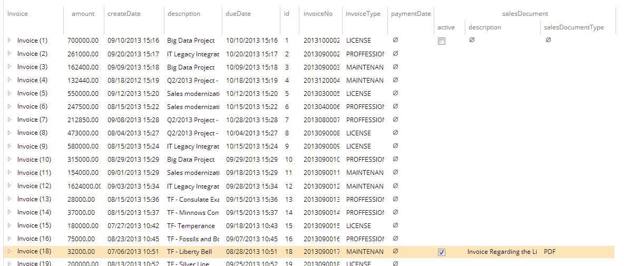Click the salesDocumentType column header
This screenshot has height=266, width=624.
(573, 27)
